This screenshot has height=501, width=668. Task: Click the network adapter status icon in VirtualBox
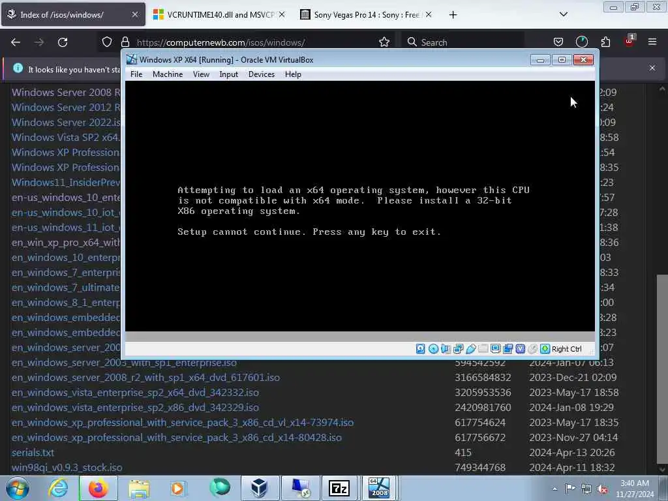click(459, 349)
